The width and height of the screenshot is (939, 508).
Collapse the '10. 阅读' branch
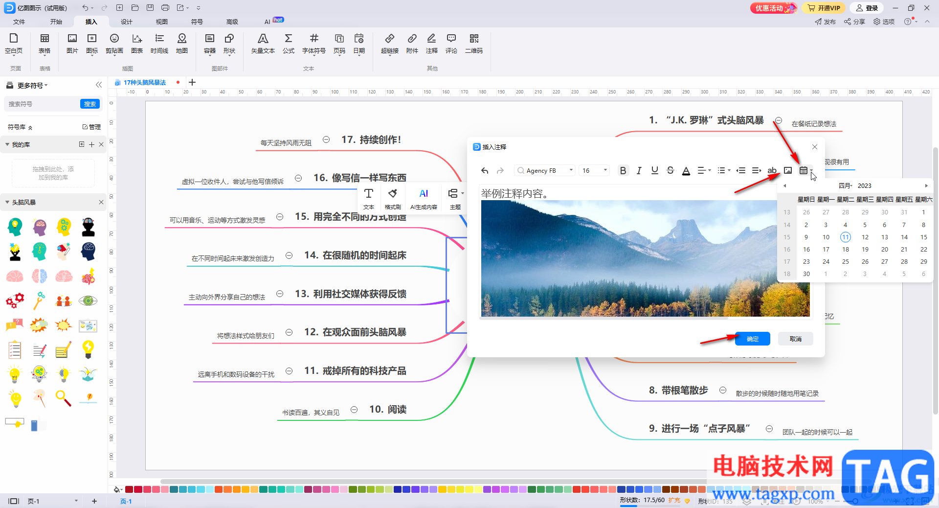354,410
